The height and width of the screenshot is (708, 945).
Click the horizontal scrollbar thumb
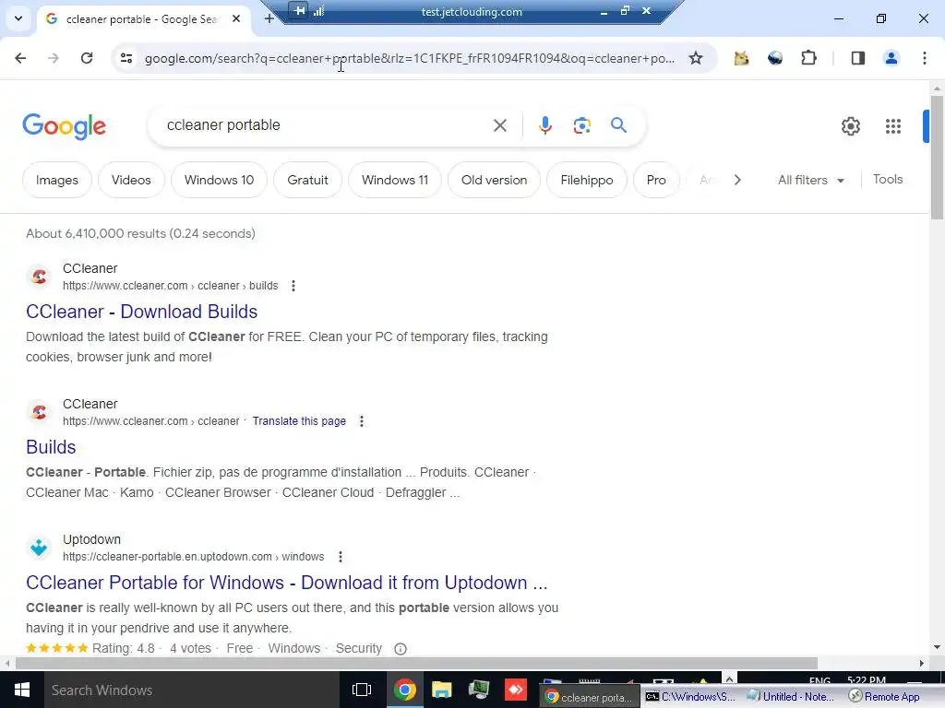[416, 664]
